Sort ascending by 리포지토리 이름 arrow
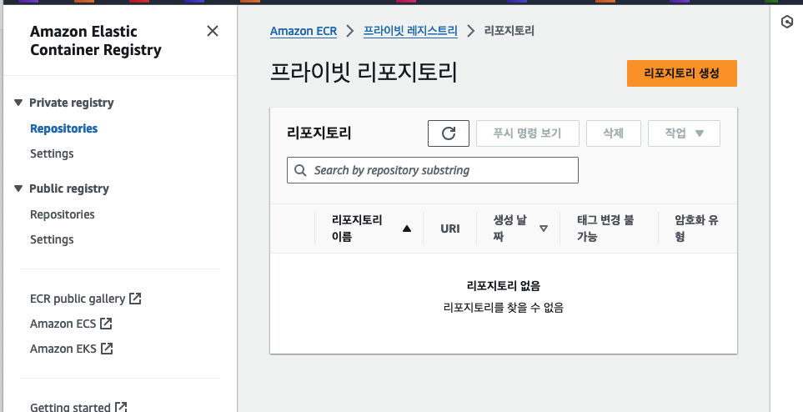 (x=407, y=229)
